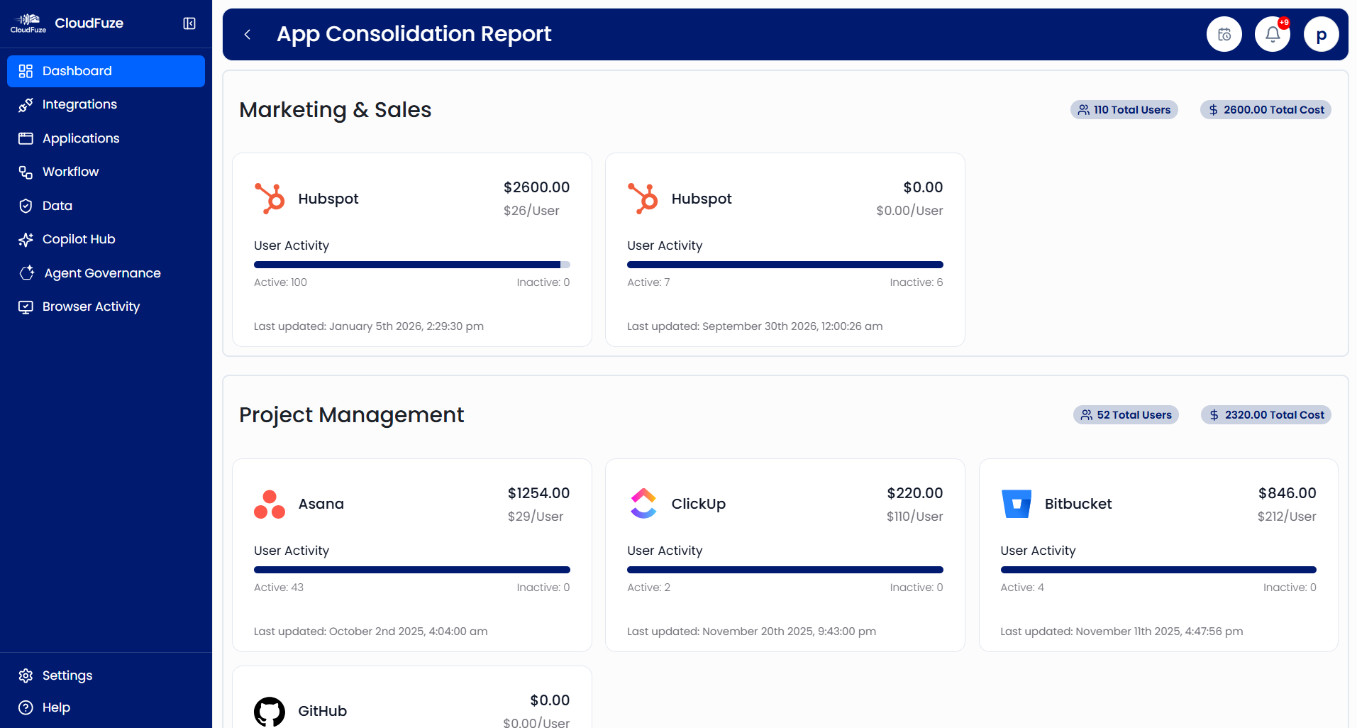Click the $2600.00 Hubspot logo
The image size is (1357, 728).
click(270, 199)
